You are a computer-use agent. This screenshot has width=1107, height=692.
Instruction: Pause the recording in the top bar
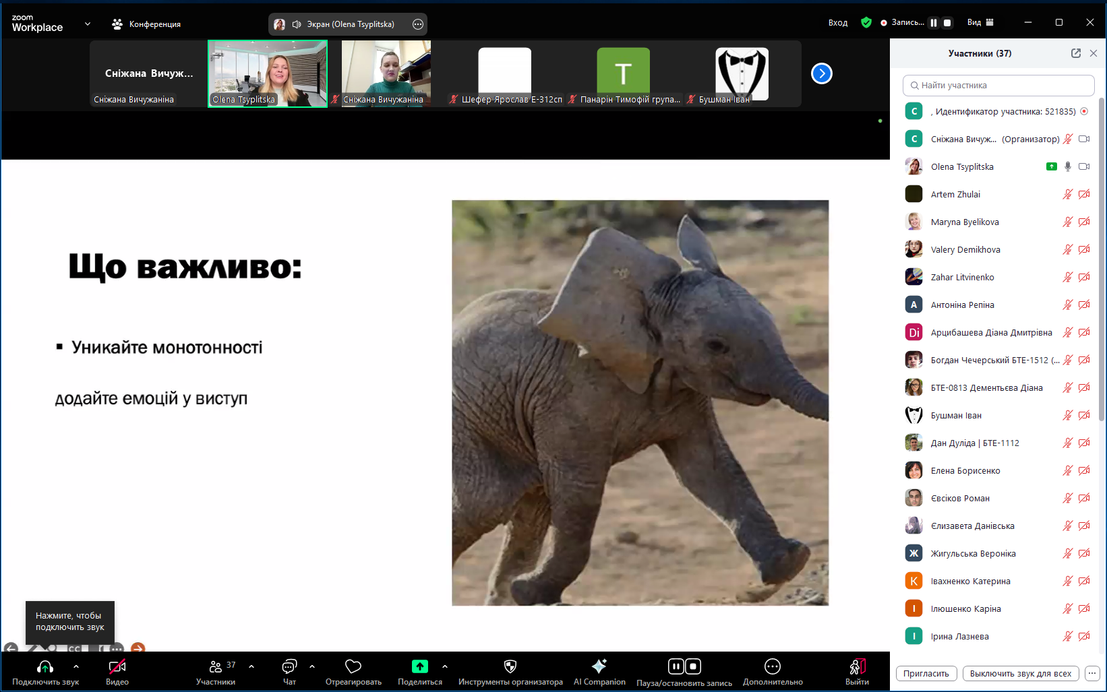click(x=934, y=23)
